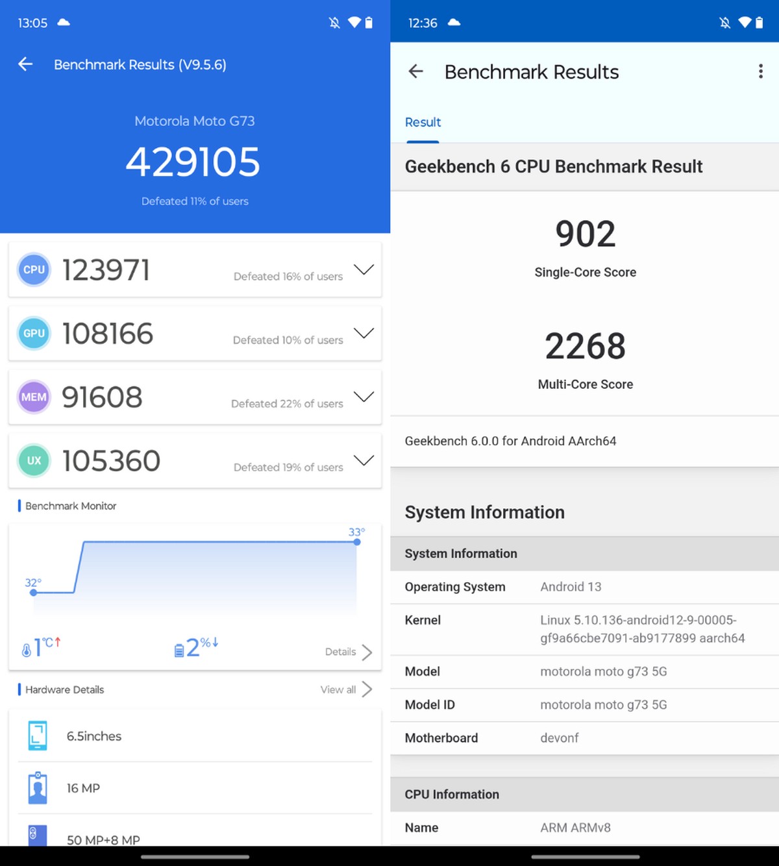Tap the 33° temperature graph endpoint
The image size is (779, 866).
point(357,541)
